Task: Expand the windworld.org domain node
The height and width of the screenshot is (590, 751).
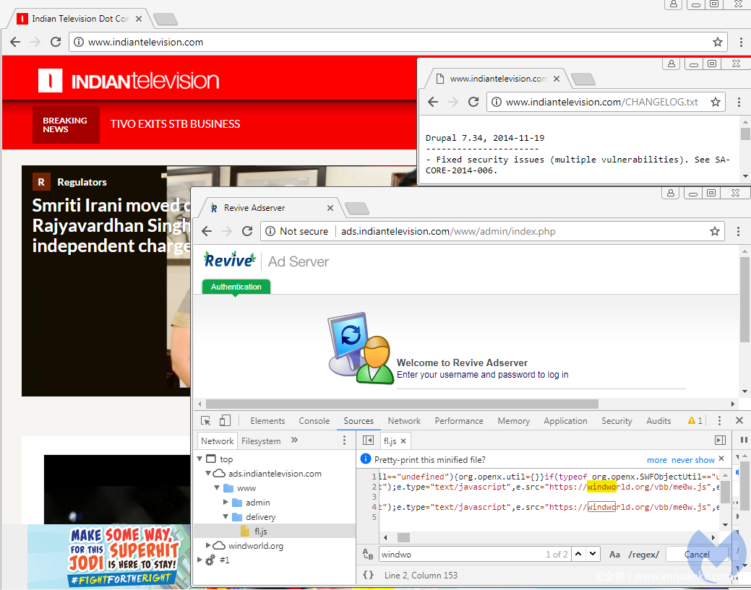Action: coord(210,546)
